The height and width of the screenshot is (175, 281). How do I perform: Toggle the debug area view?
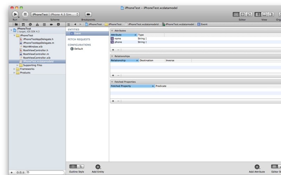pyautogui.click(x=264, y=14)
